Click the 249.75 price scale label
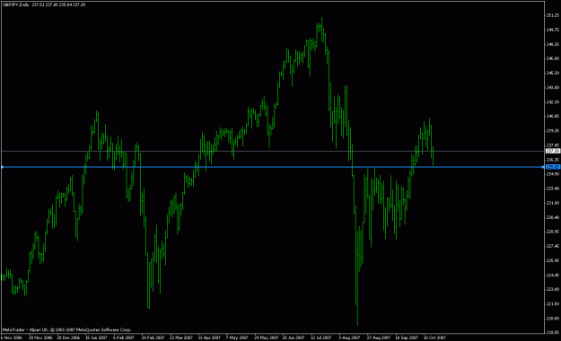The height and width of the screenshot is (341, 561). click(x=553, y=30)
